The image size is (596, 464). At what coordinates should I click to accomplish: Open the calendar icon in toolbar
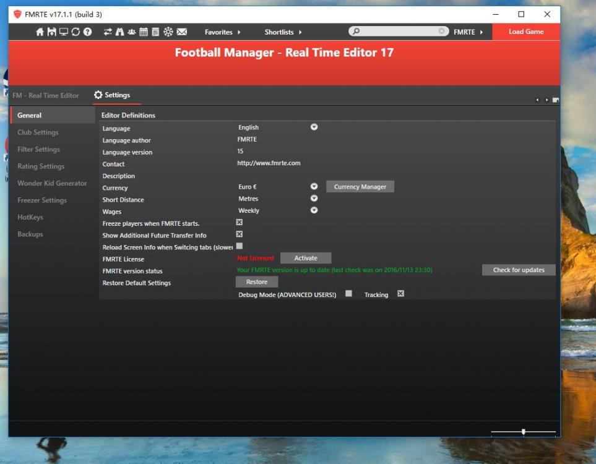144,32
